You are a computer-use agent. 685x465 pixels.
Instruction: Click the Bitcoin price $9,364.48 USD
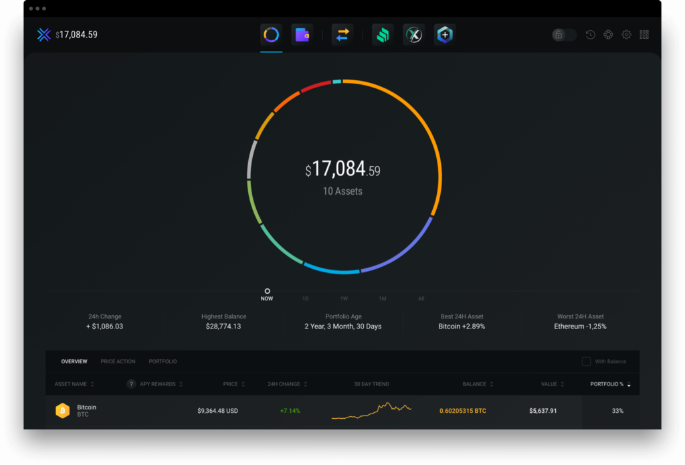pyautogui.click(x=217, y=410)
